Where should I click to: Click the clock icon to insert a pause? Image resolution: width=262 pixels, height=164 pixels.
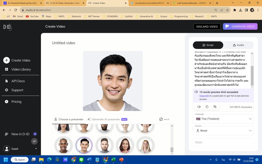coord(207,107)
